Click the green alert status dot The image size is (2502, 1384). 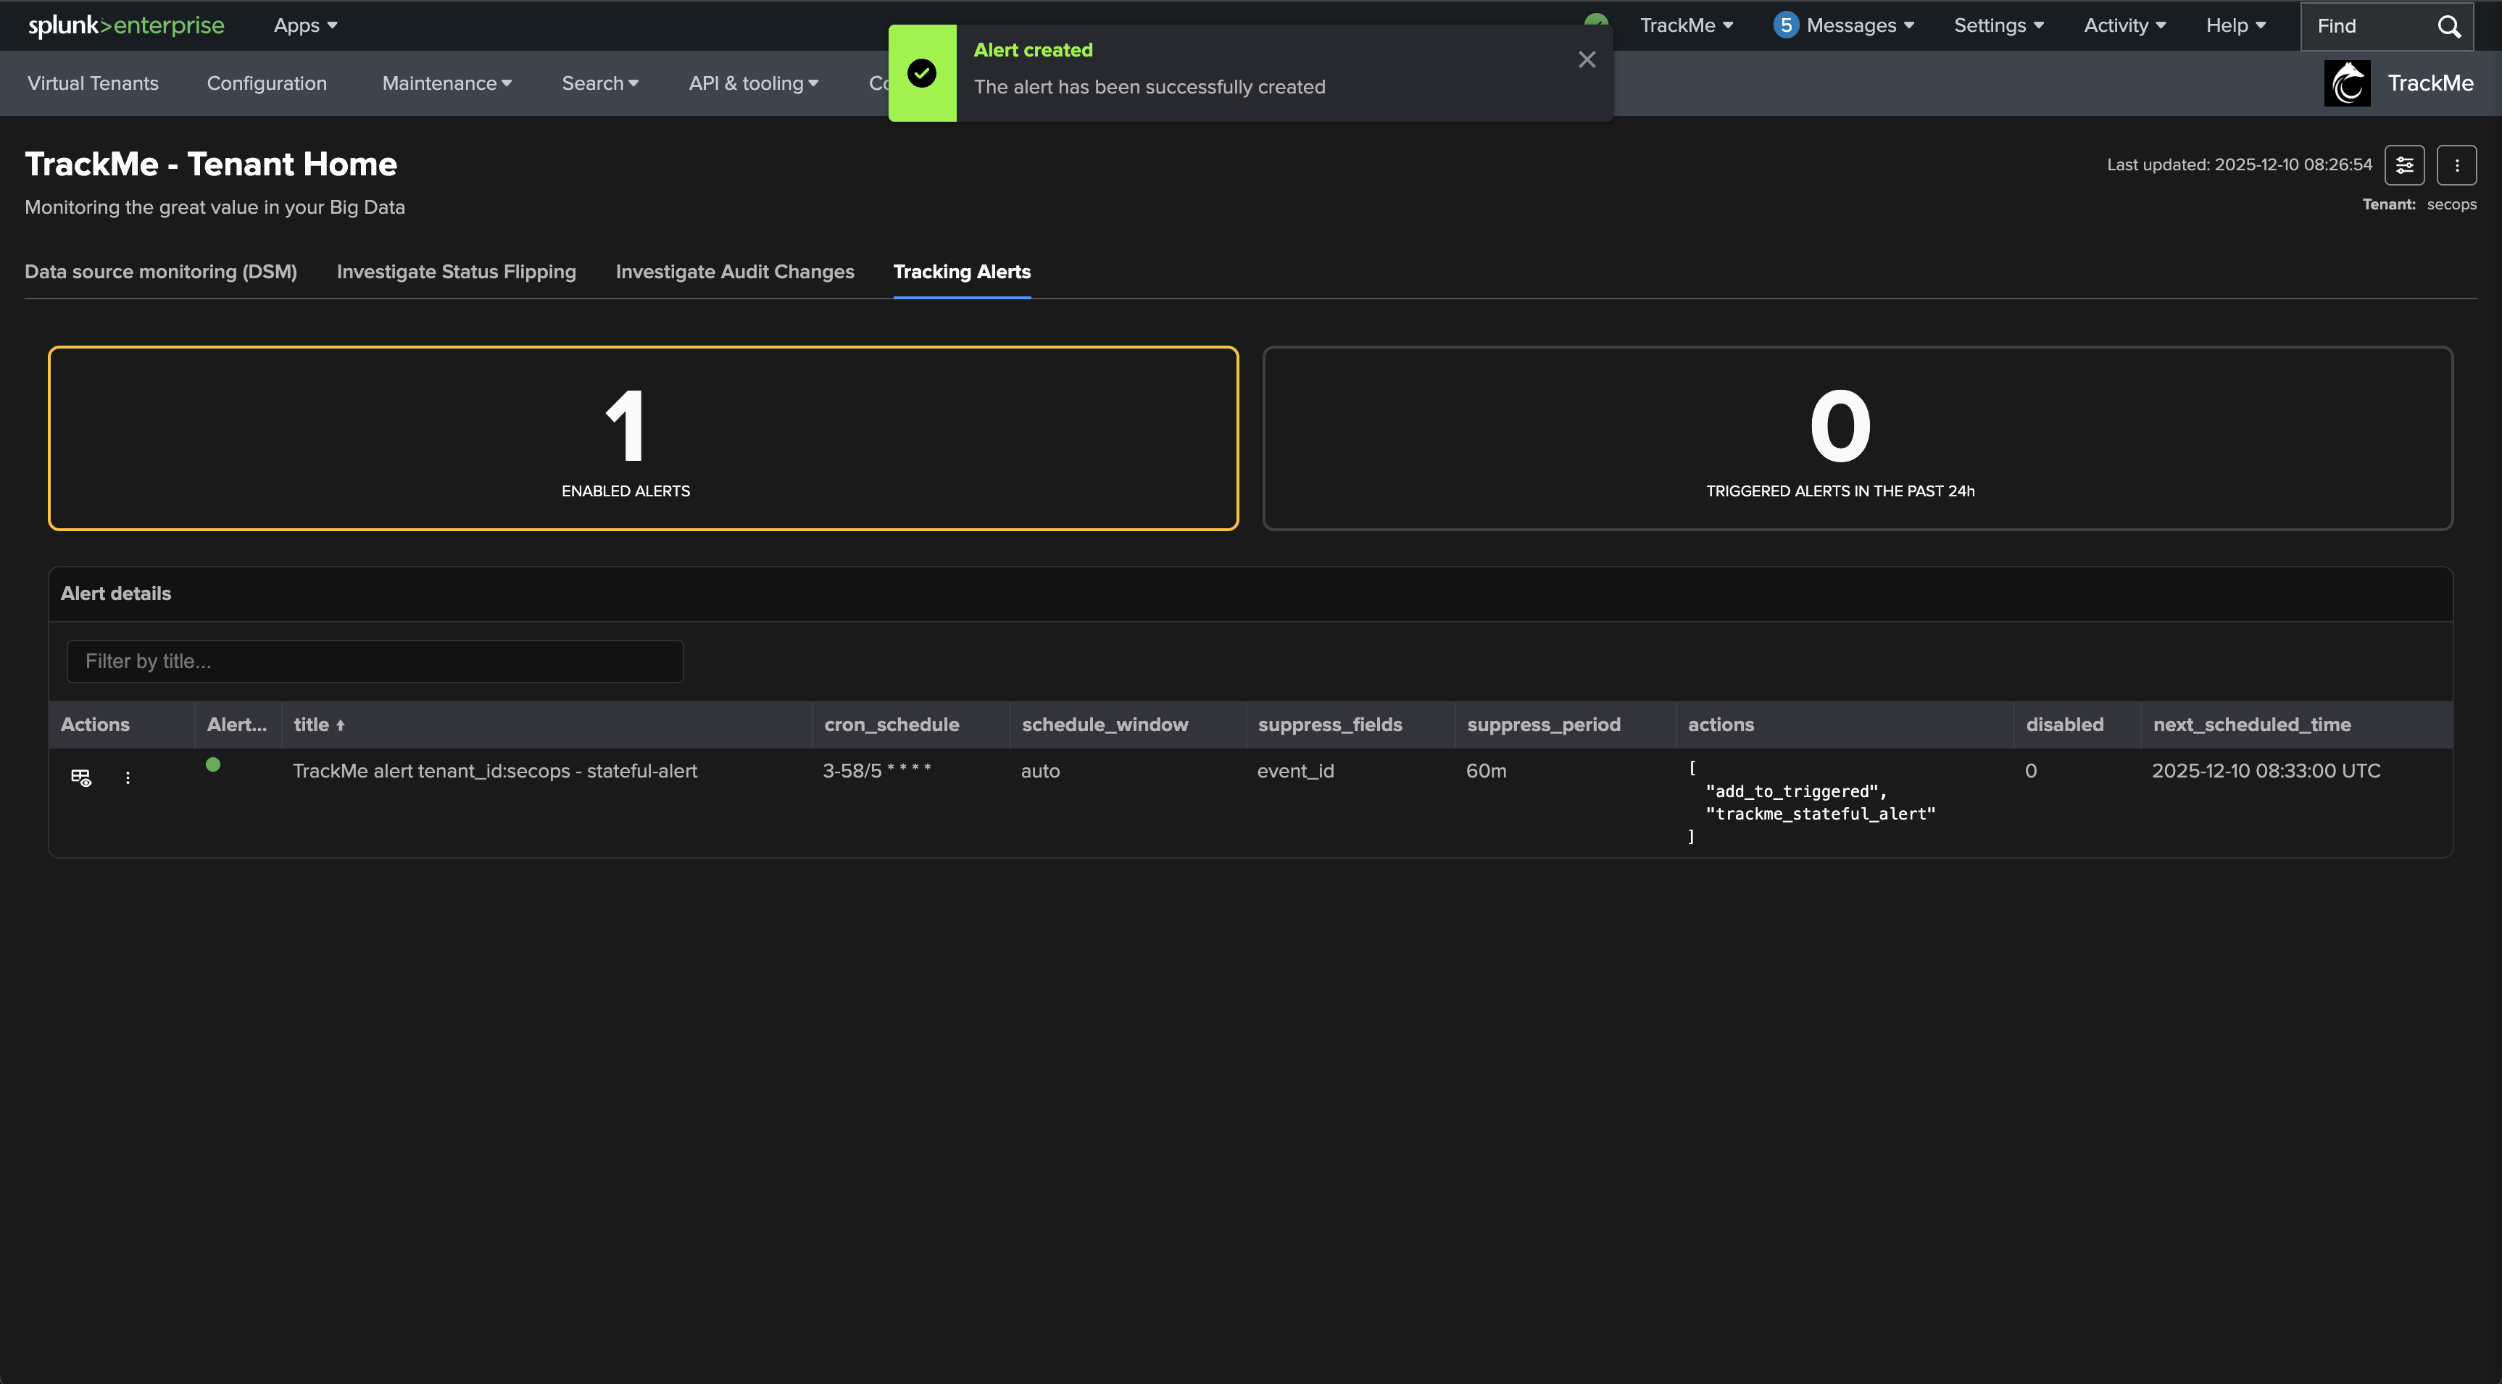[212, 765]
